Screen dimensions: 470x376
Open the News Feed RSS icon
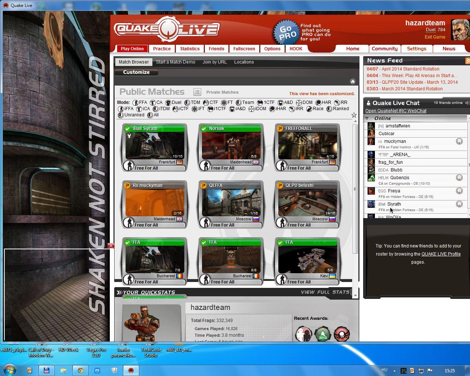coord(467,61)
